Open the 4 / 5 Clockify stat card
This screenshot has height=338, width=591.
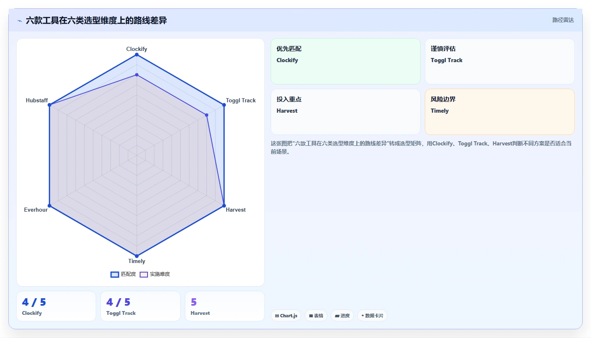56,306
